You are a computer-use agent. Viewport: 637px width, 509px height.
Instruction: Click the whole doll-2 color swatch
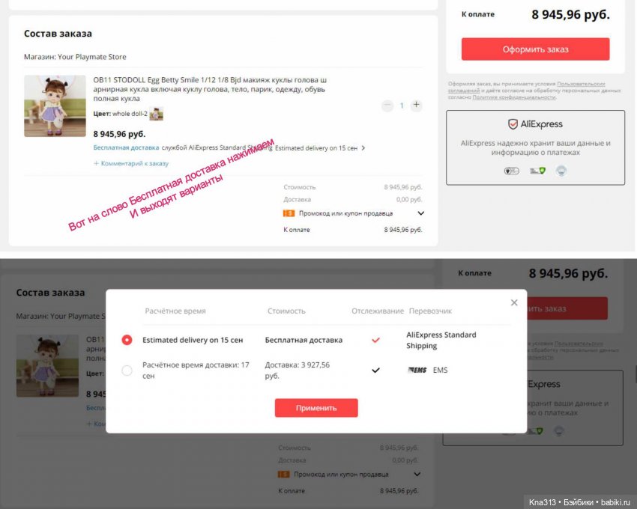[x=156, y=114]
